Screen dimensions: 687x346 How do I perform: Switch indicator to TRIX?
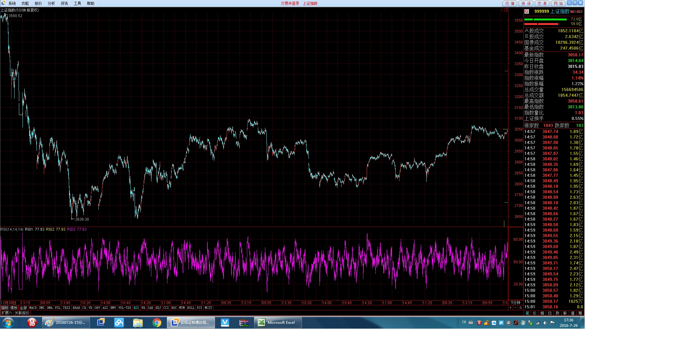66,308
